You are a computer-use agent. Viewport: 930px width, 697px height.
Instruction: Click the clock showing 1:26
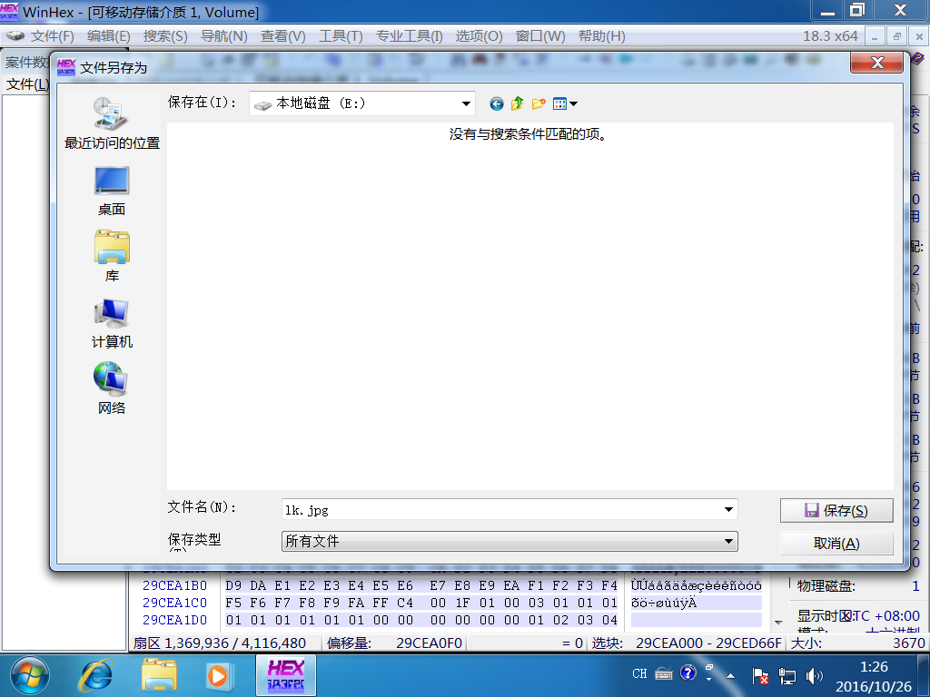(x=874, y=667)
